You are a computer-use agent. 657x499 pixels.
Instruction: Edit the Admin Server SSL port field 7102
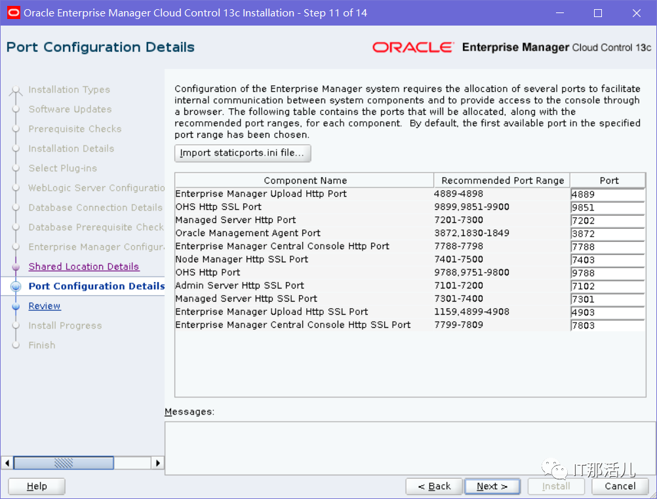click(608, 286)
